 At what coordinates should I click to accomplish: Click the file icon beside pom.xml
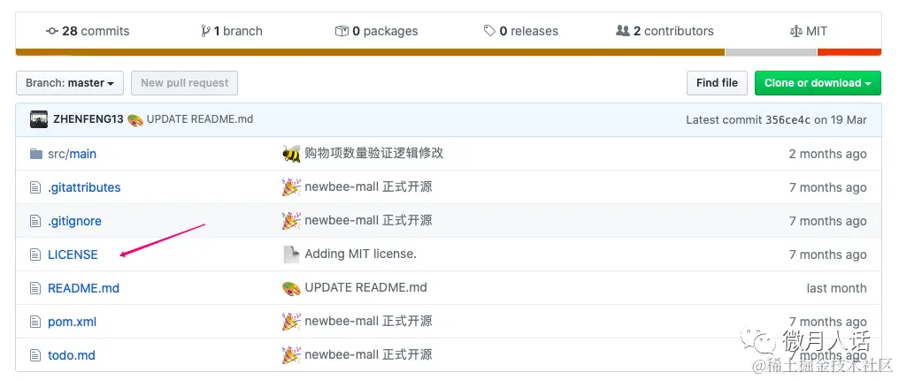point(35,322)
